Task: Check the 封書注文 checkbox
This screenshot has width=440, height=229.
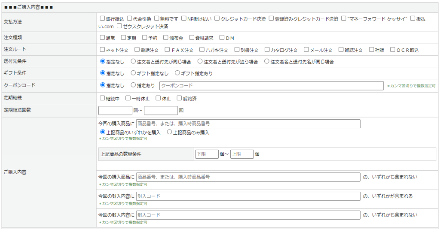Action: (237, 50)
